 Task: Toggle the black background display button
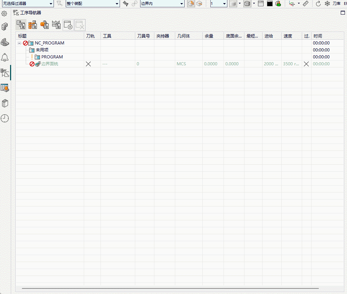tap(269, 3)
